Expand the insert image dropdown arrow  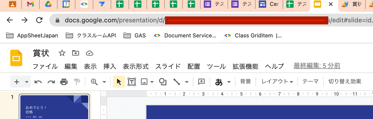152,82
